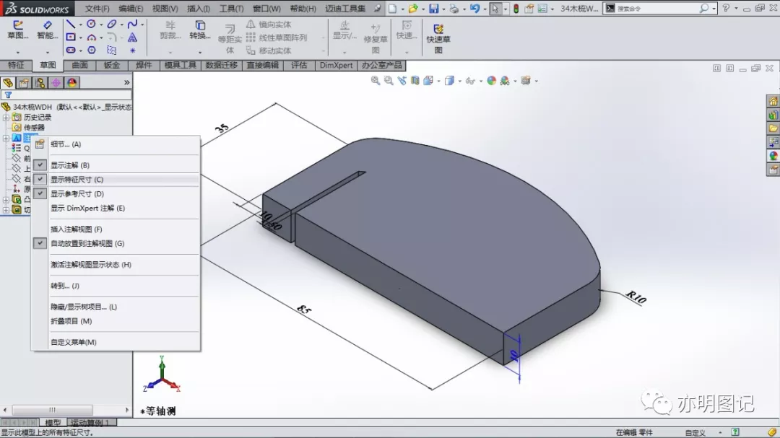
Task: Select the Arc sketch tool
Action: click(91, 38)
